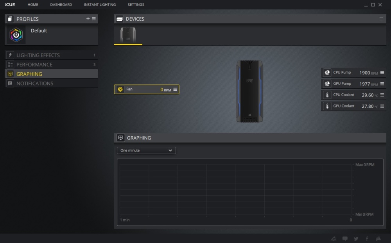The width and height of the screenshot is (391, 243).
Task: Select the Fan sensor tile
Action: click(147, 89)
